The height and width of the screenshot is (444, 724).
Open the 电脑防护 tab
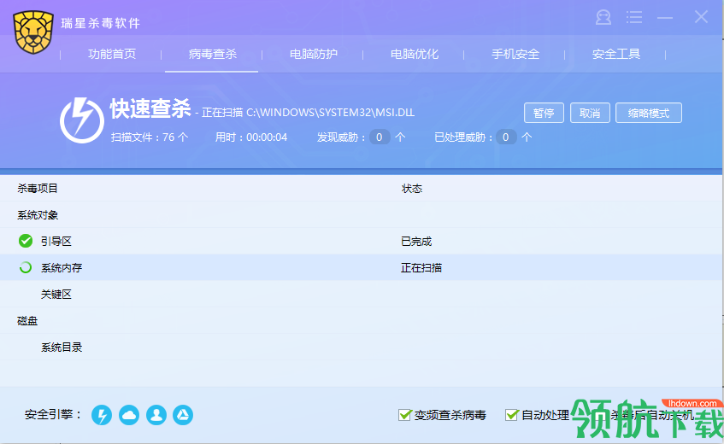point(314,54)
